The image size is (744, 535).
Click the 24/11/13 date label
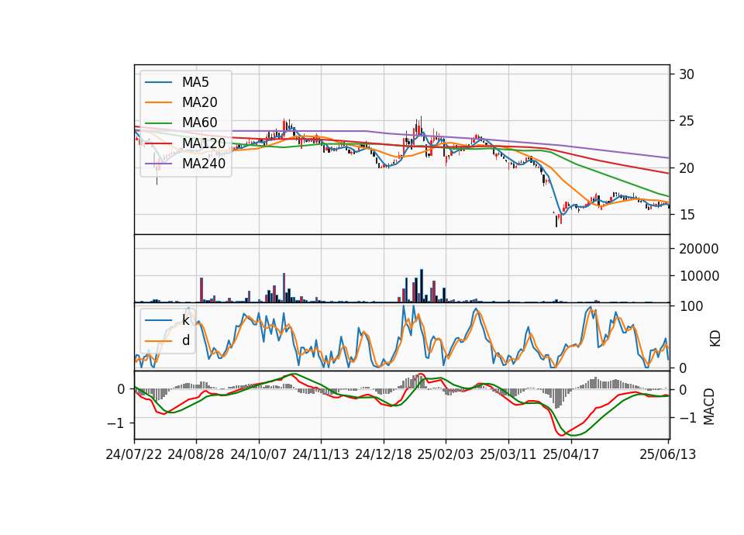(x=321, y=454)
